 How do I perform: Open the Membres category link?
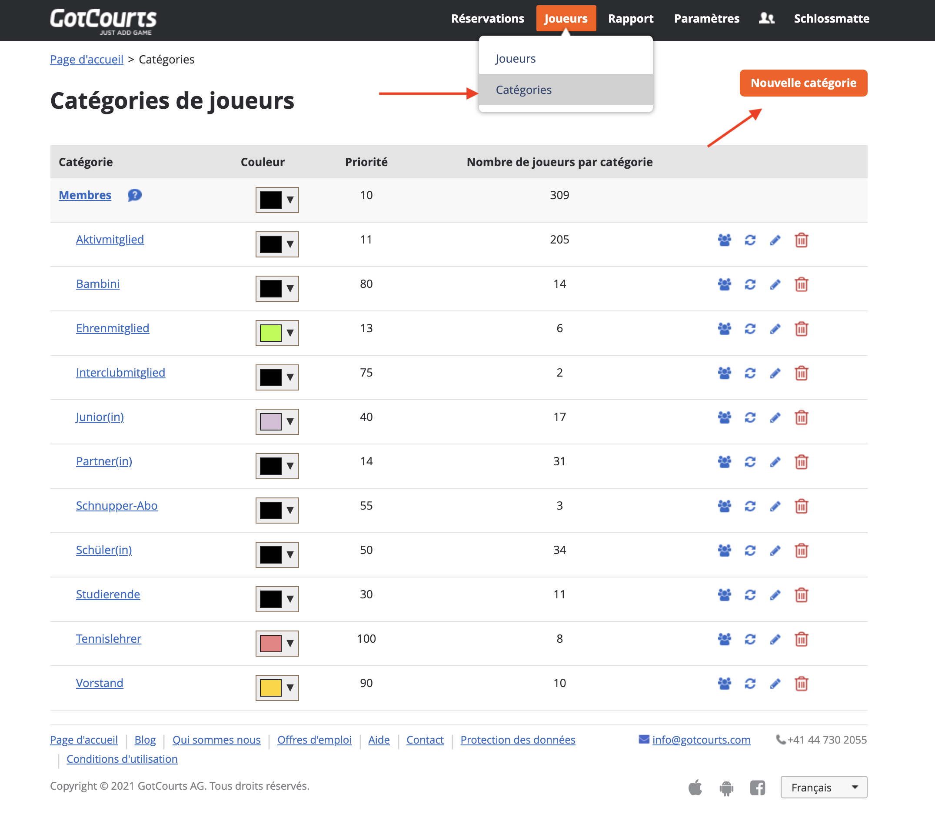(85, 195)
